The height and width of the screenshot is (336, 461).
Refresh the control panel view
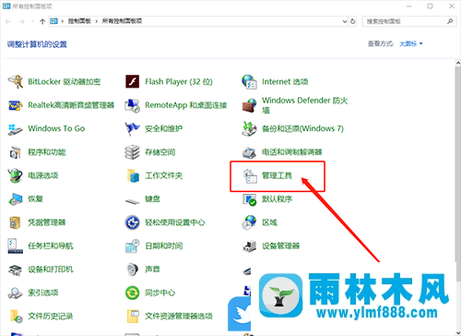click(x=353, y=21)
